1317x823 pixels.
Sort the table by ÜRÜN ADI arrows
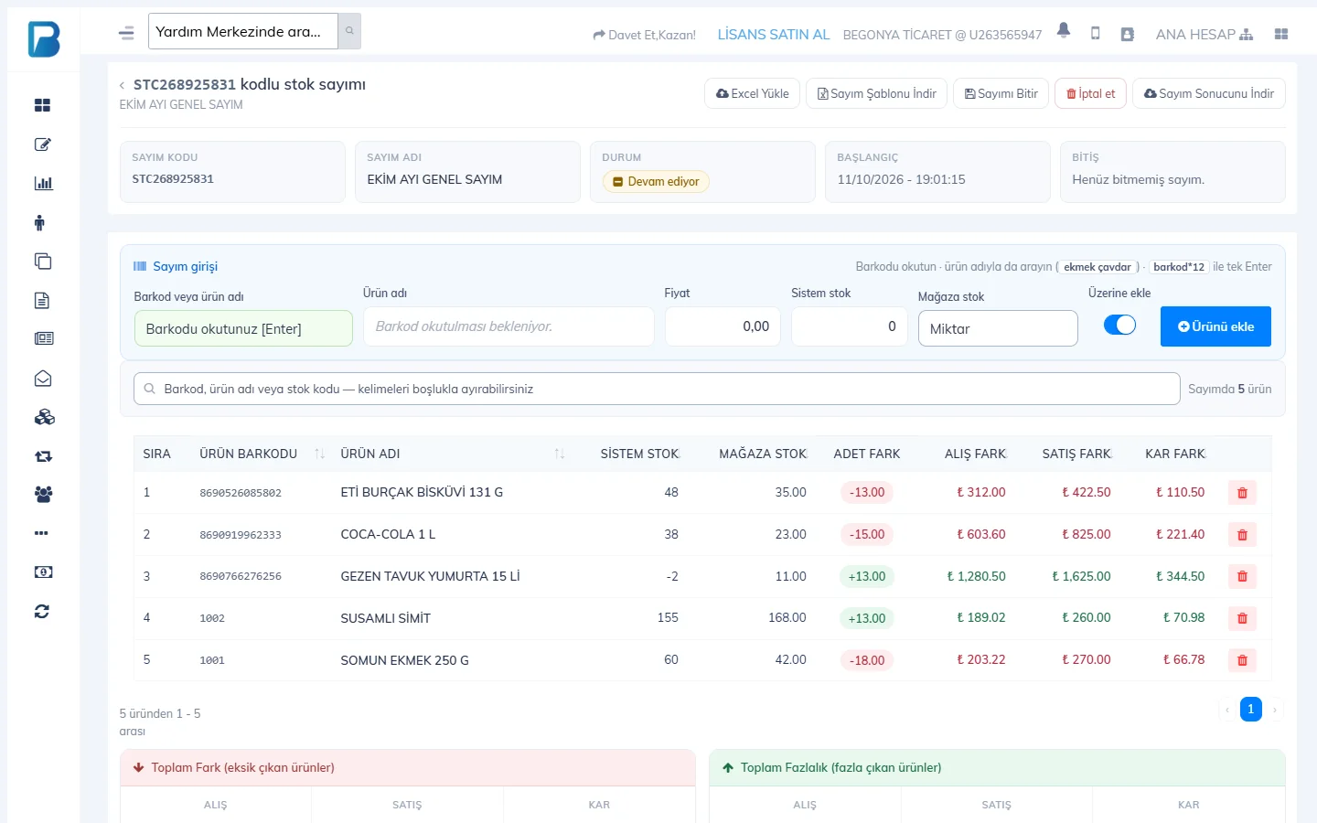pos(559,454)
